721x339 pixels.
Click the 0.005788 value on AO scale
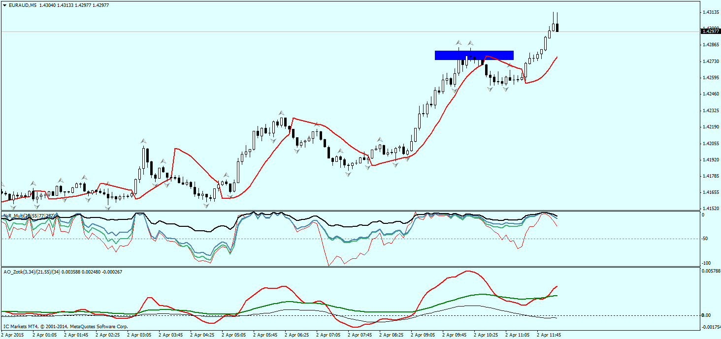point(711,271)
